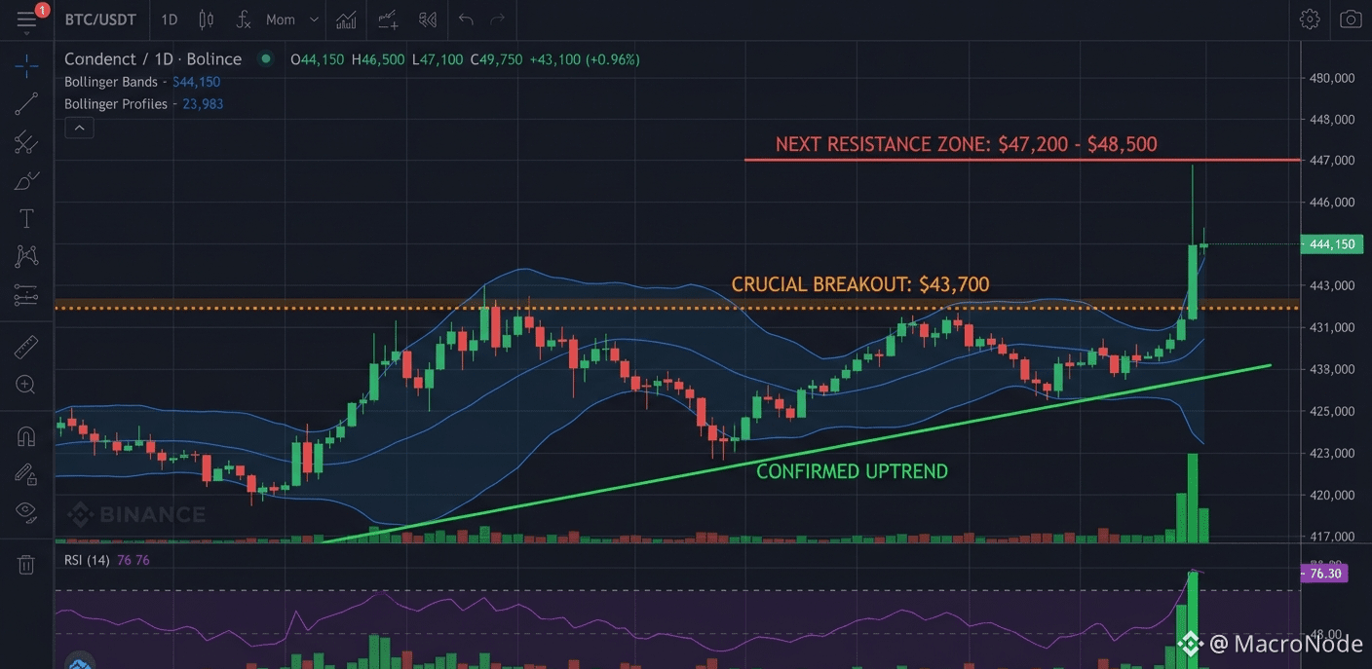Screen dimensions: 1372x669
Task: Click the add alert chart icon
Action: (x=387, y=19)
